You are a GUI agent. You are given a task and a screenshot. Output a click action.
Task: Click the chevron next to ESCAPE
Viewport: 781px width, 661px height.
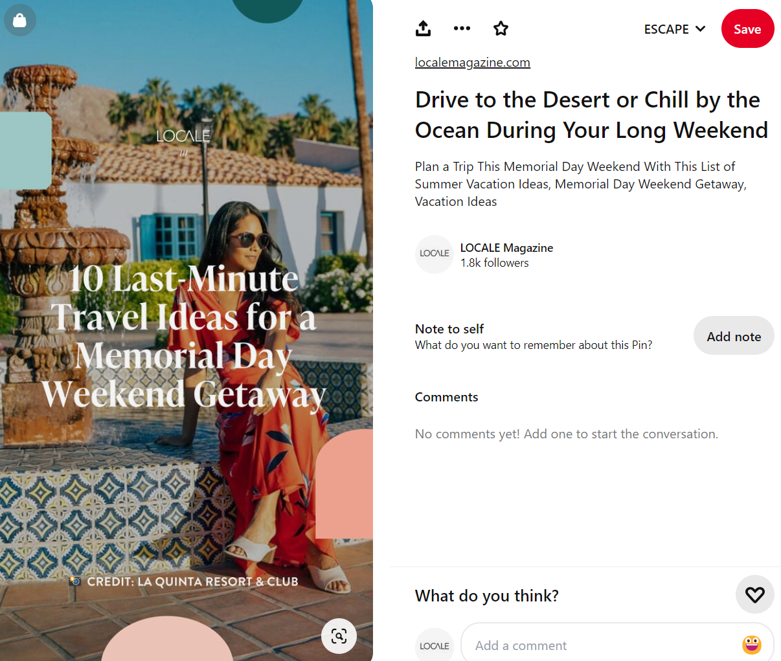[700, 29]
